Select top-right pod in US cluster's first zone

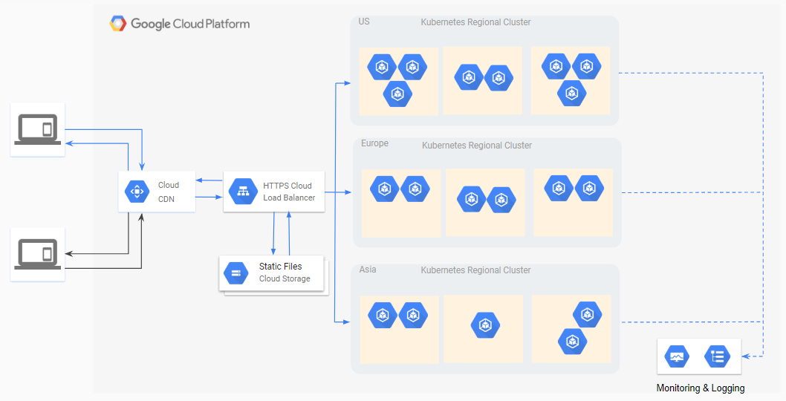pos(412,67)
